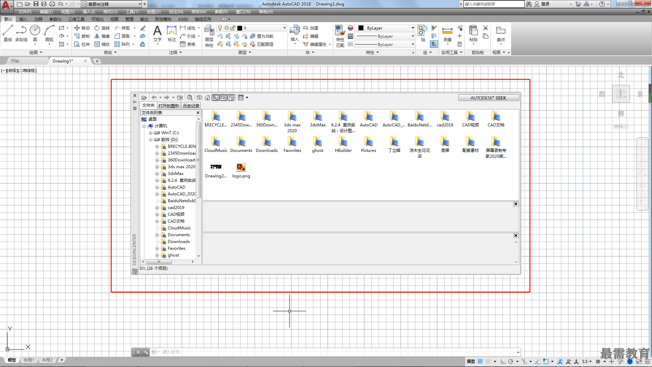
Task: Select the Polyline (多段线) tool
Action: pos(21,33)
